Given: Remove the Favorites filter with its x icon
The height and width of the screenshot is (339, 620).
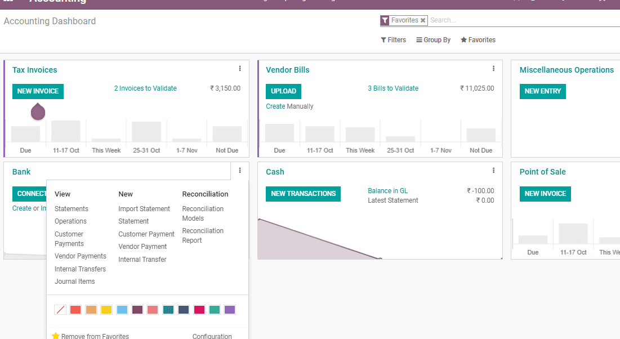Looking at the screenshot, I should click(x=422, y=20).
